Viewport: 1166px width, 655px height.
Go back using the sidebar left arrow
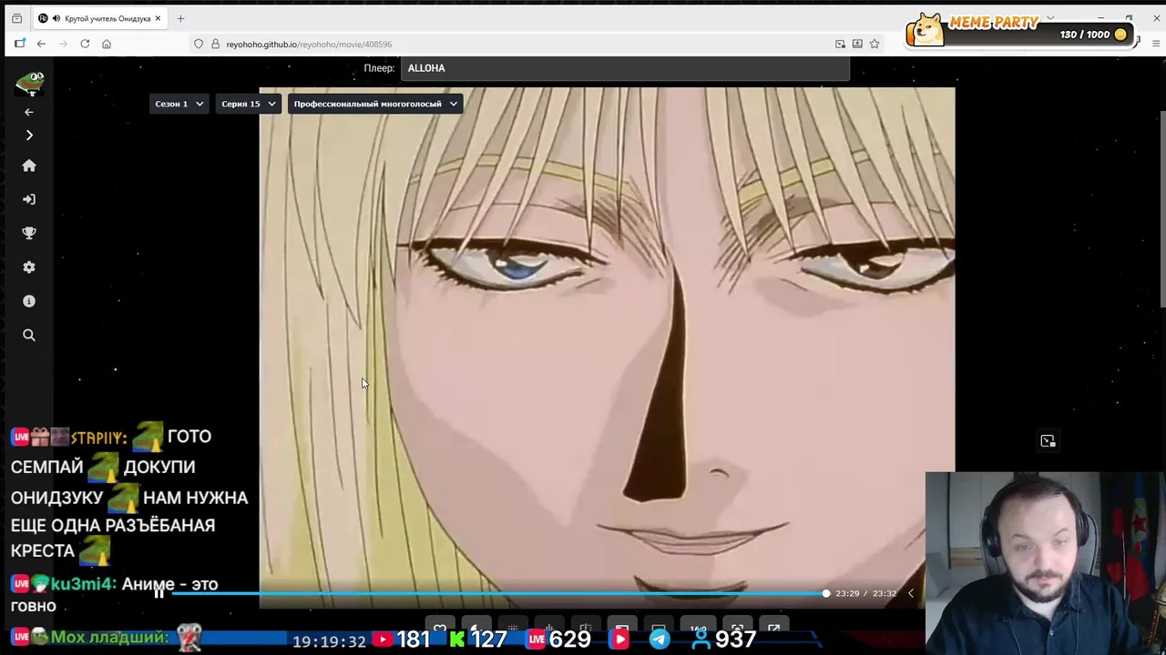point(29,112)
